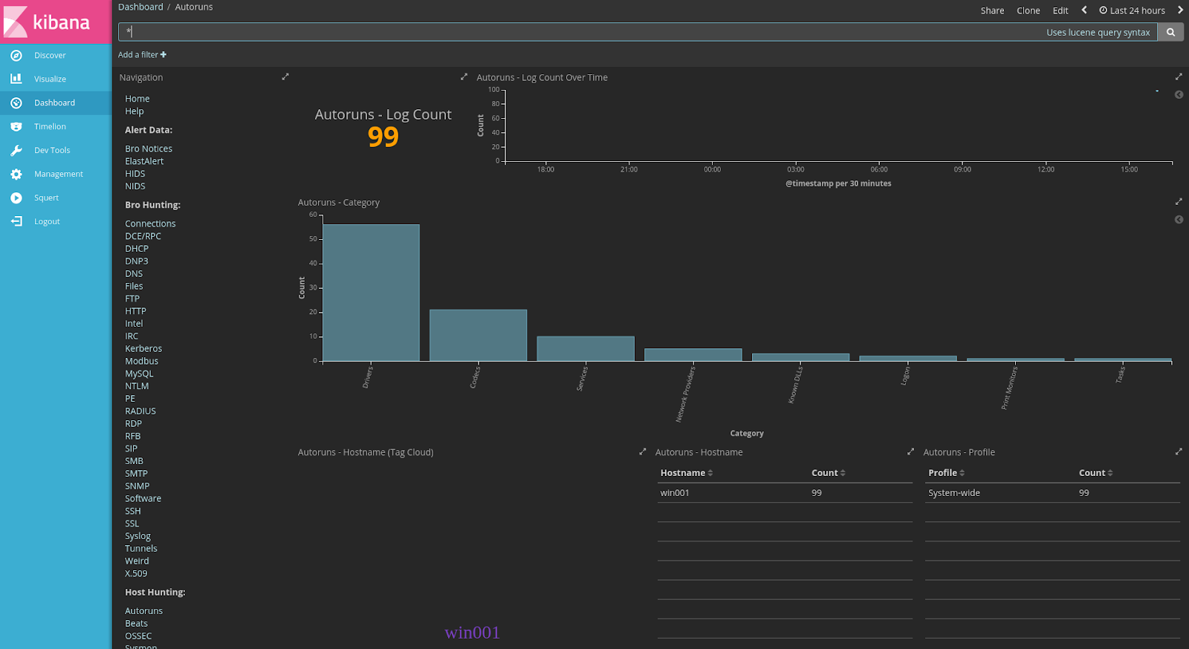This screenshot has height=649, width=1189.
Task: Click the win001 hostname table cell
Action: (x=675, y=493)
